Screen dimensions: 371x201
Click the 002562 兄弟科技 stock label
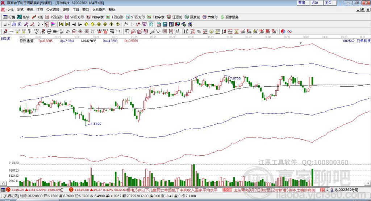tap(357, 41)
